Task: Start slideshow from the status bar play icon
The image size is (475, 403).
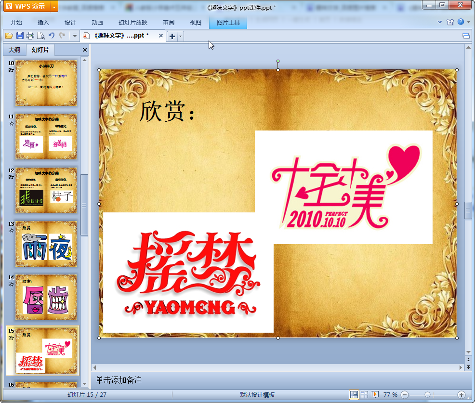Action: click(375, 394)
